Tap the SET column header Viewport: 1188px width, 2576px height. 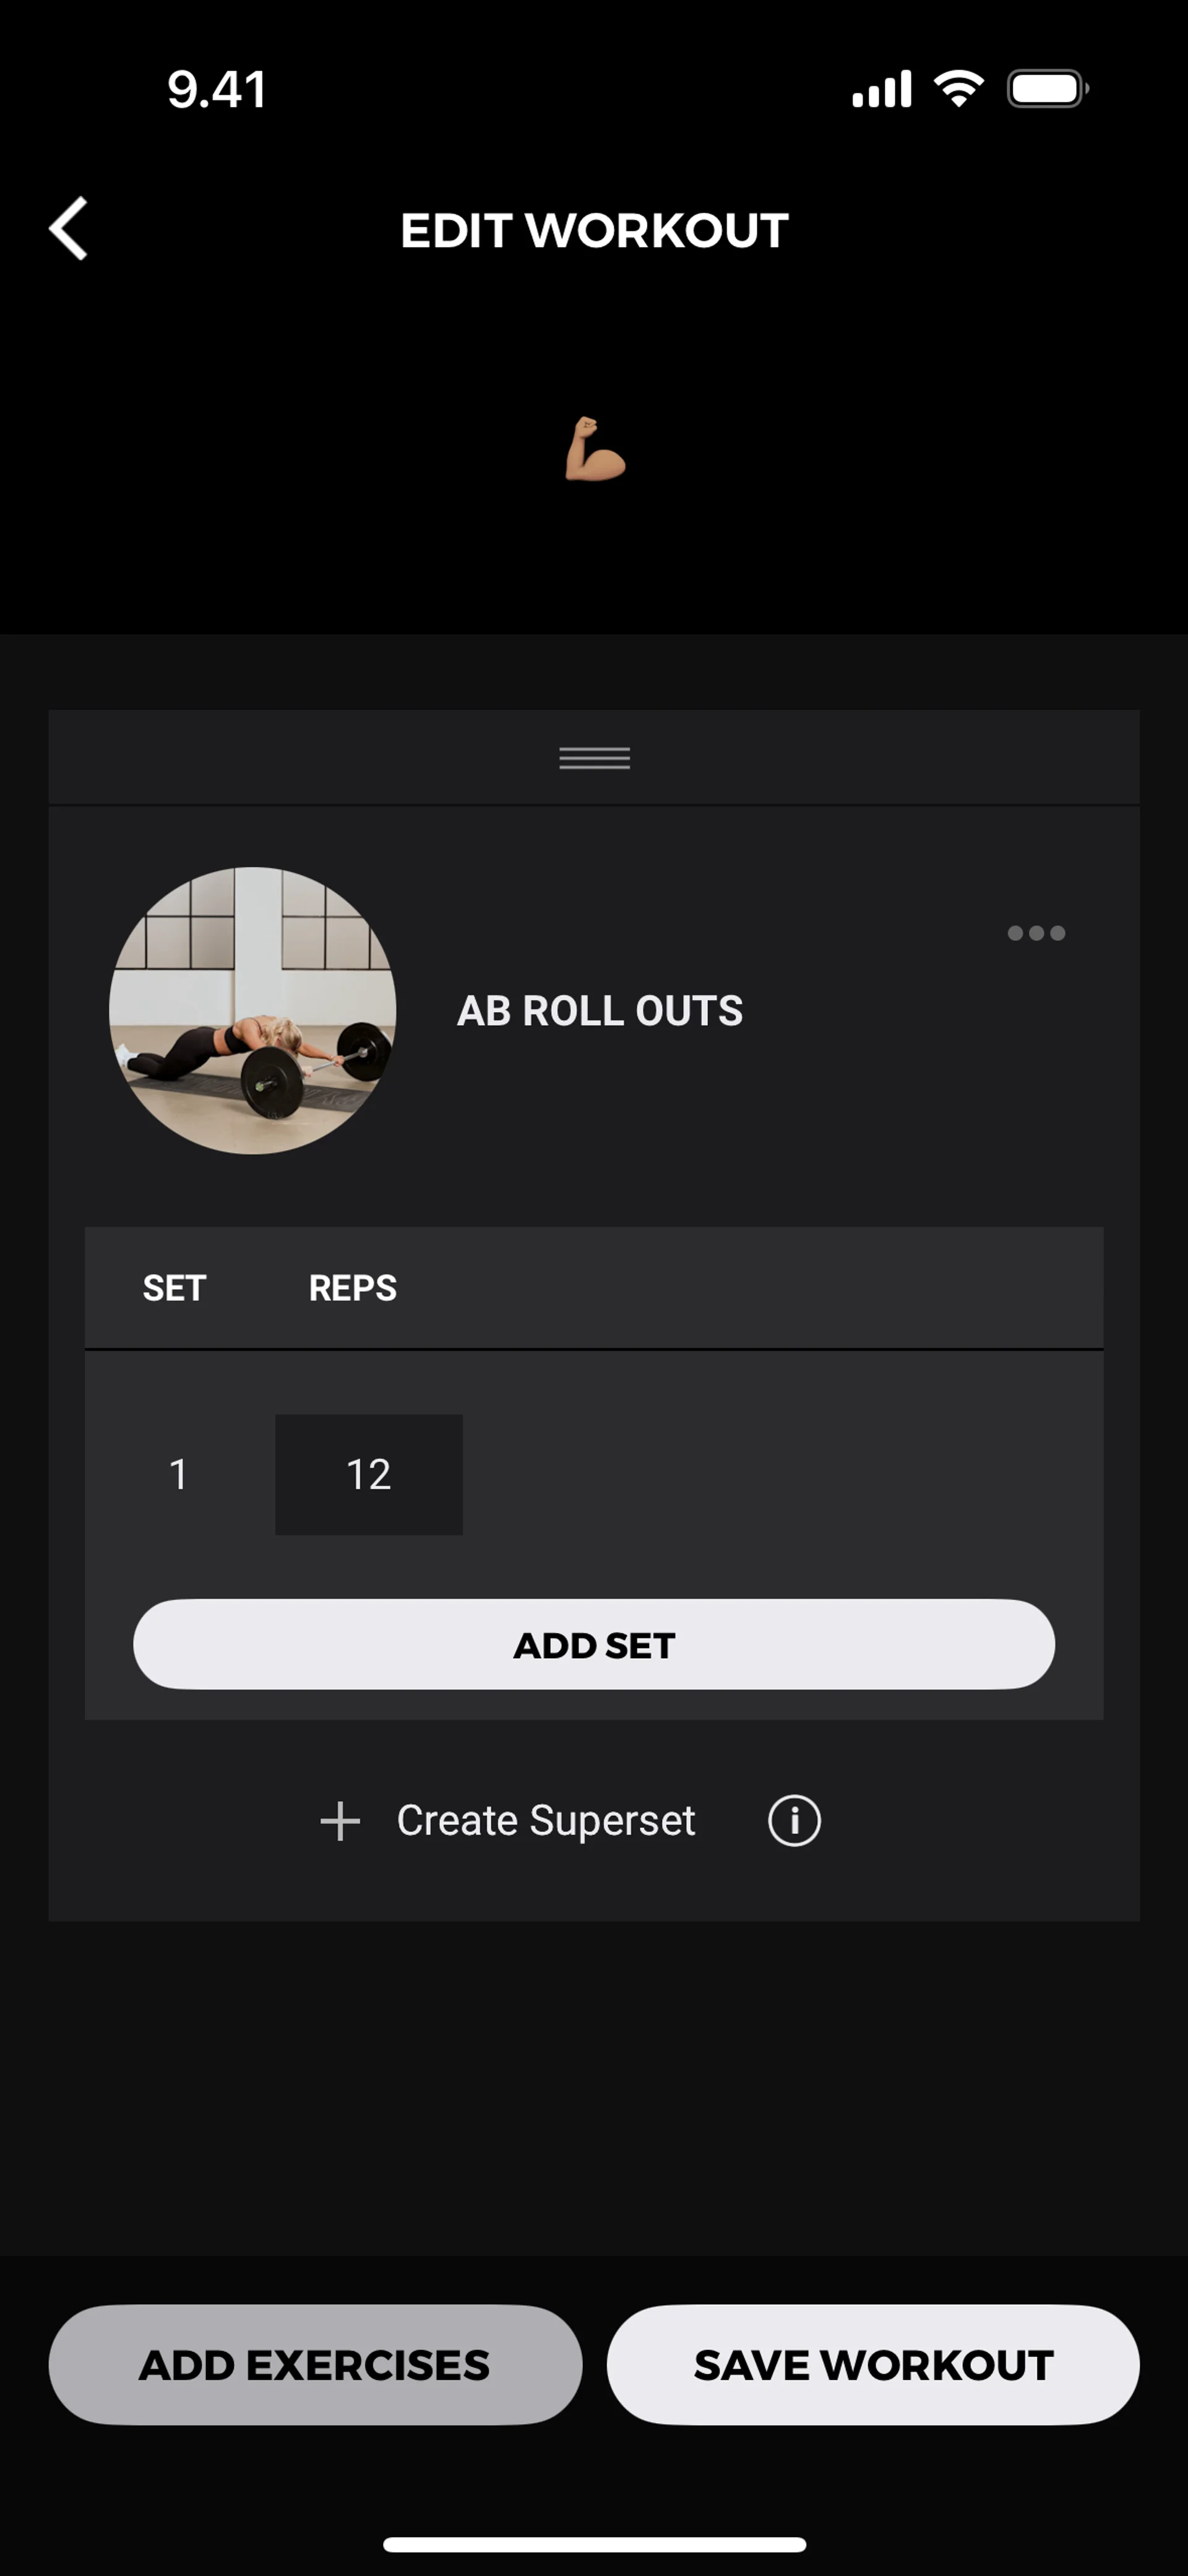(x=174, y=1288)
